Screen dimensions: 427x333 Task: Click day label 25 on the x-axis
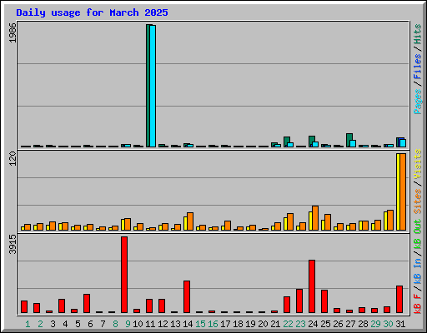tap(325, 324)
